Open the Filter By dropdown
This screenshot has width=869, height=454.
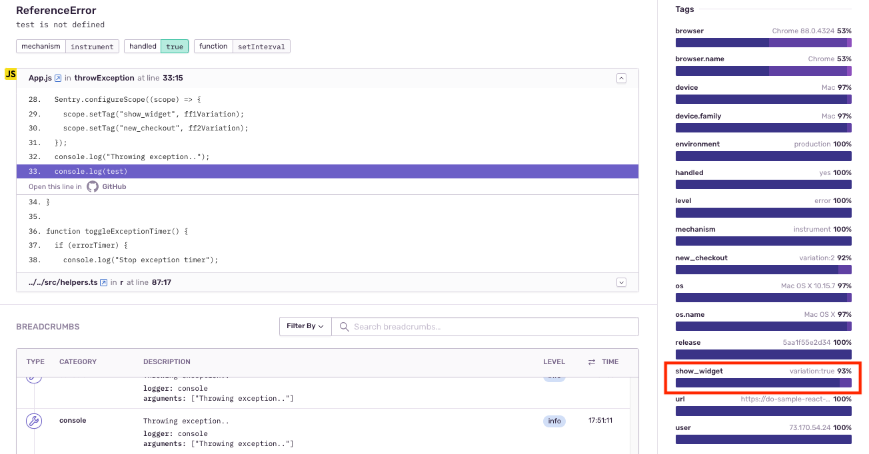(x=305, y=326)
